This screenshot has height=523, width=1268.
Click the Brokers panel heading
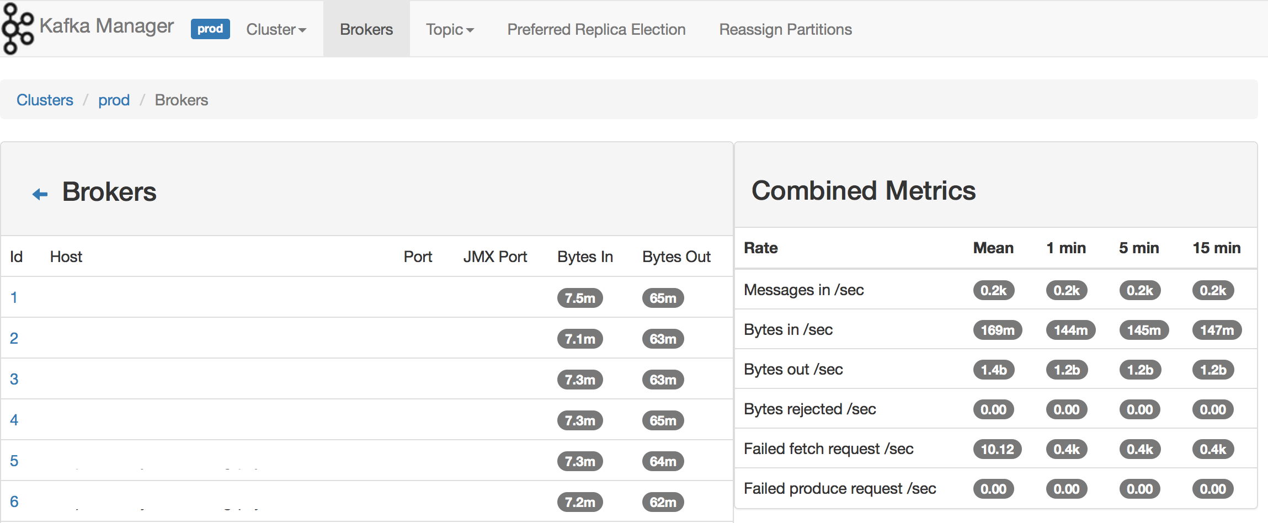pyautogui.click(x=109, y=192)
